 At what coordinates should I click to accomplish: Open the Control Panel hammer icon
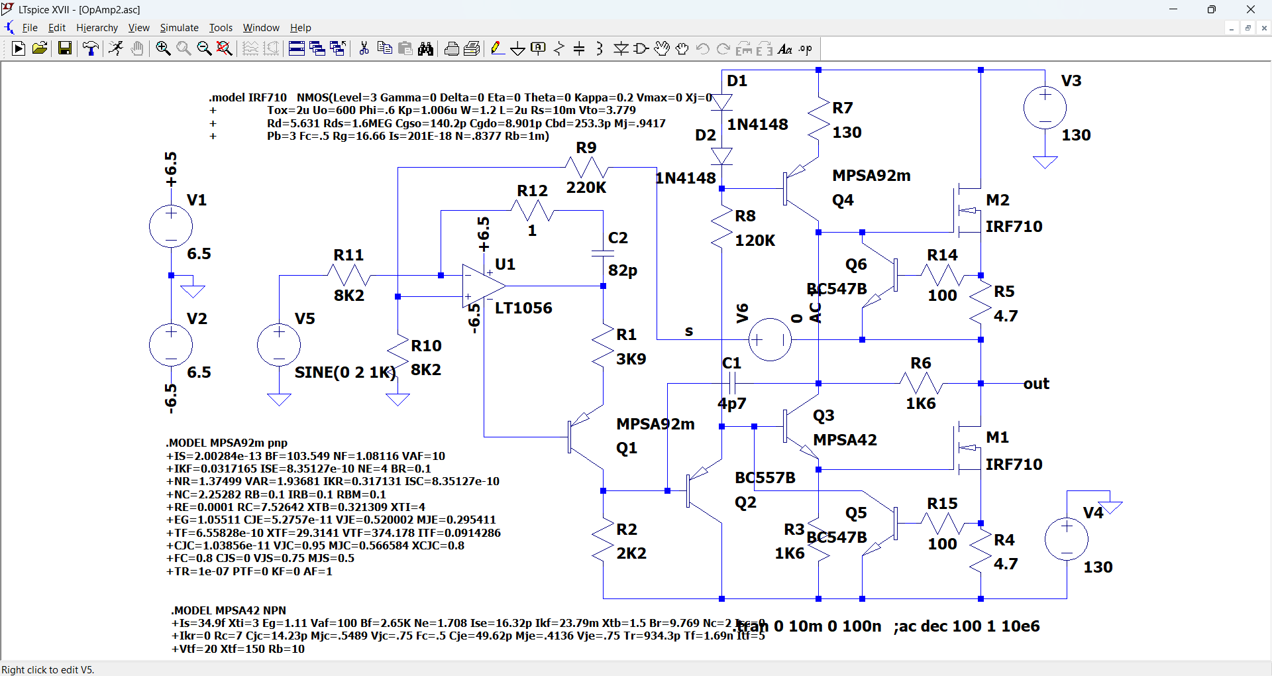91,48
